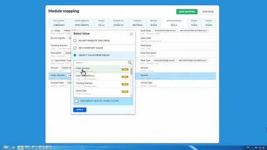This screenshot has width=267, height=150.
Task: Open the folder icon in Windows taskbar
Action: tap(7, 148)
